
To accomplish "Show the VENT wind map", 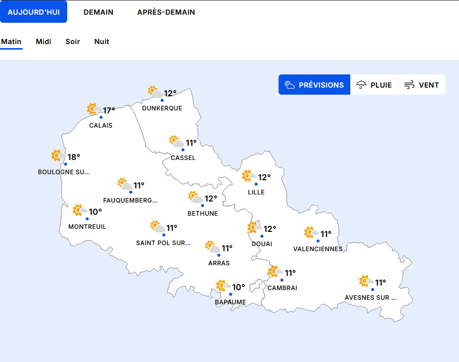I will point(422,85).
